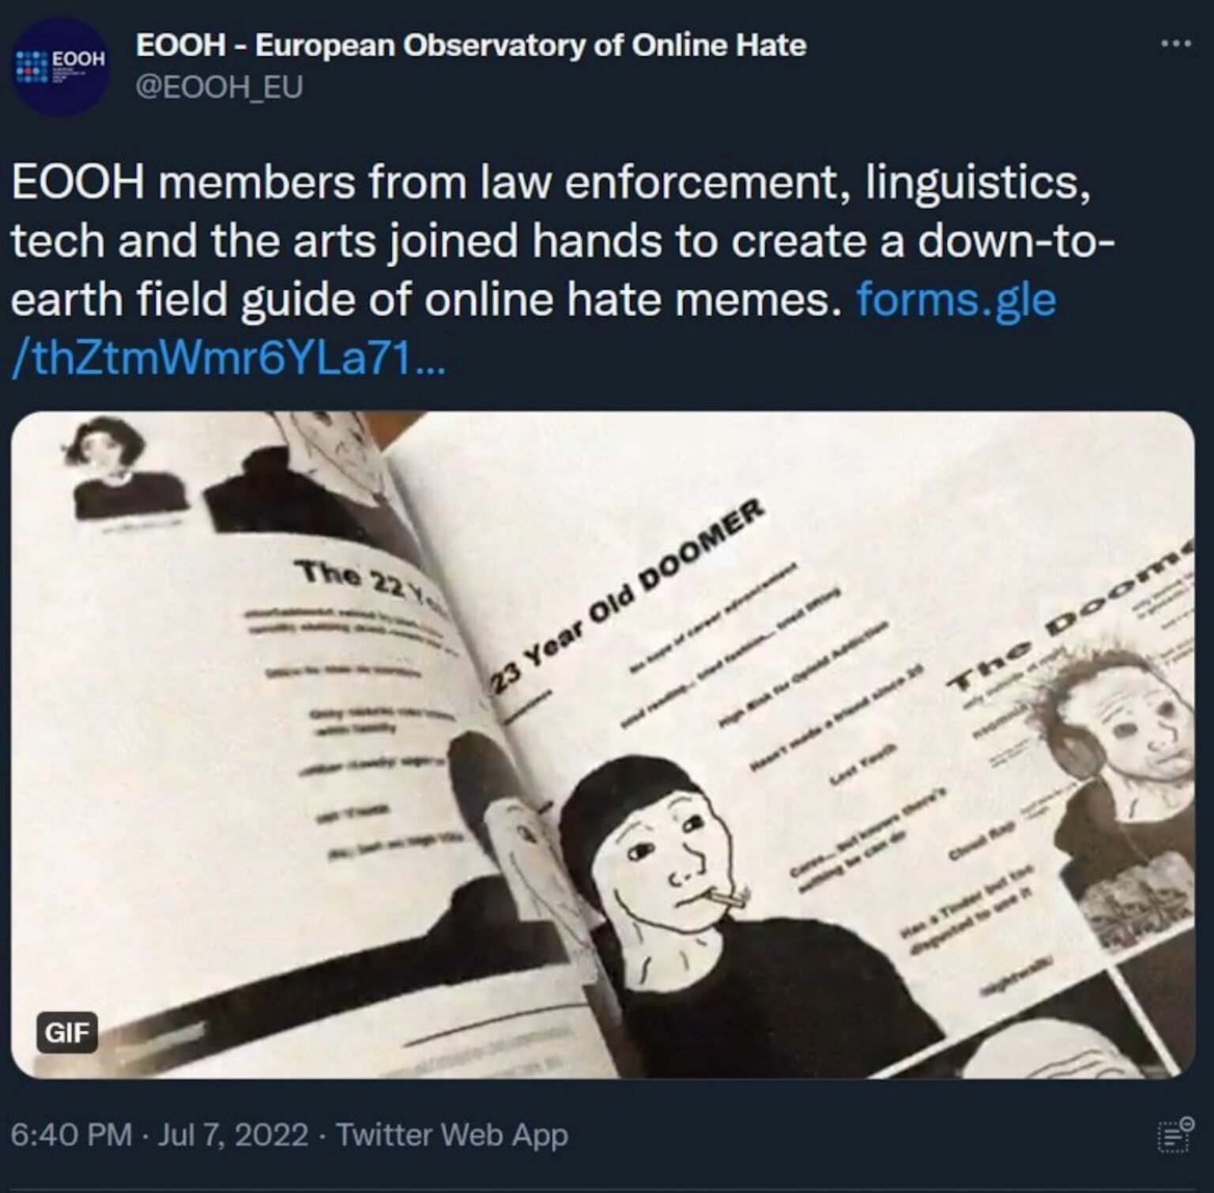1214x1193 pixels.
Task: Click the 6:40 PM · Jul 7, 2022 timestamp
Action: coord(159,1135)
